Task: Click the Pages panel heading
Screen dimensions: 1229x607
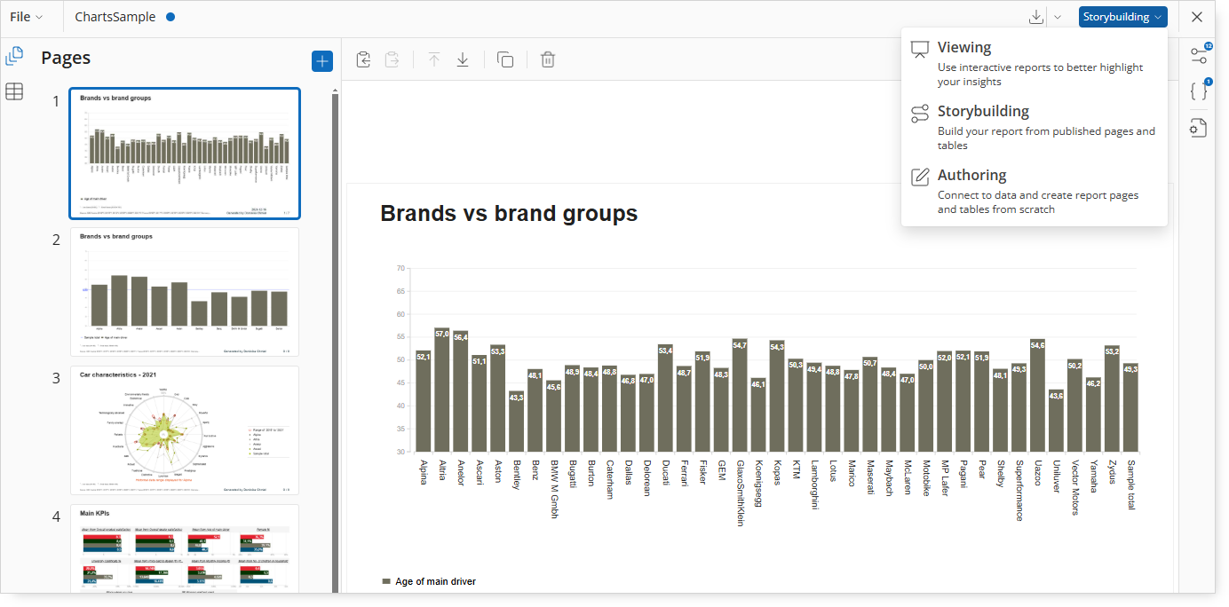Action: (66, 58)
